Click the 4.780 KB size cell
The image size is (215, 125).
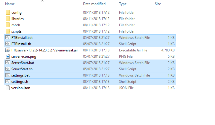(x=168, y=50)
